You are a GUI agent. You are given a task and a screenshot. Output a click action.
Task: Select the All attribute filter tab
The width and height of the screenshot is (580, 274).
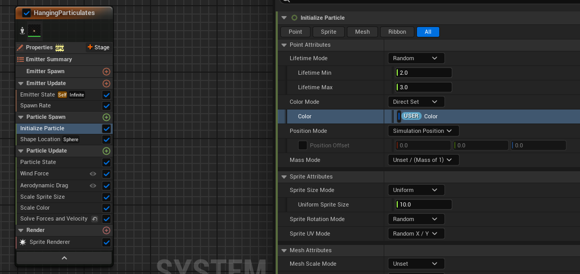point(428,32)
